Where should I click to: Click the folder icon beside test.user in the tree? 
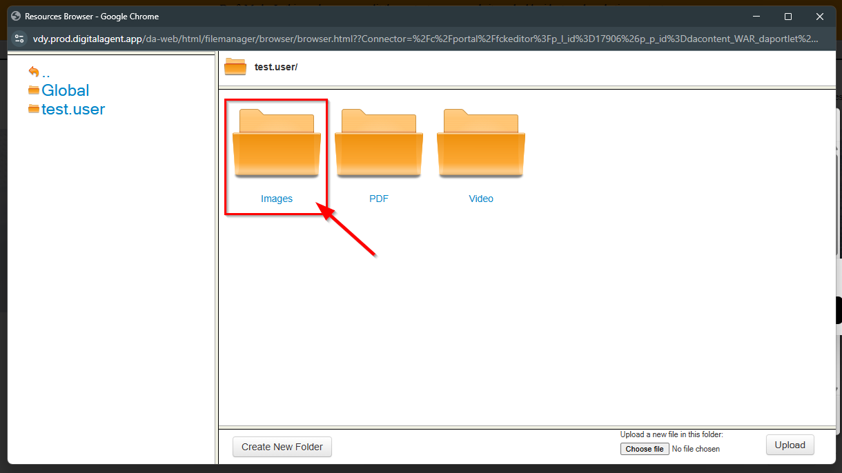pyautogui.click(x=34, y=109)
